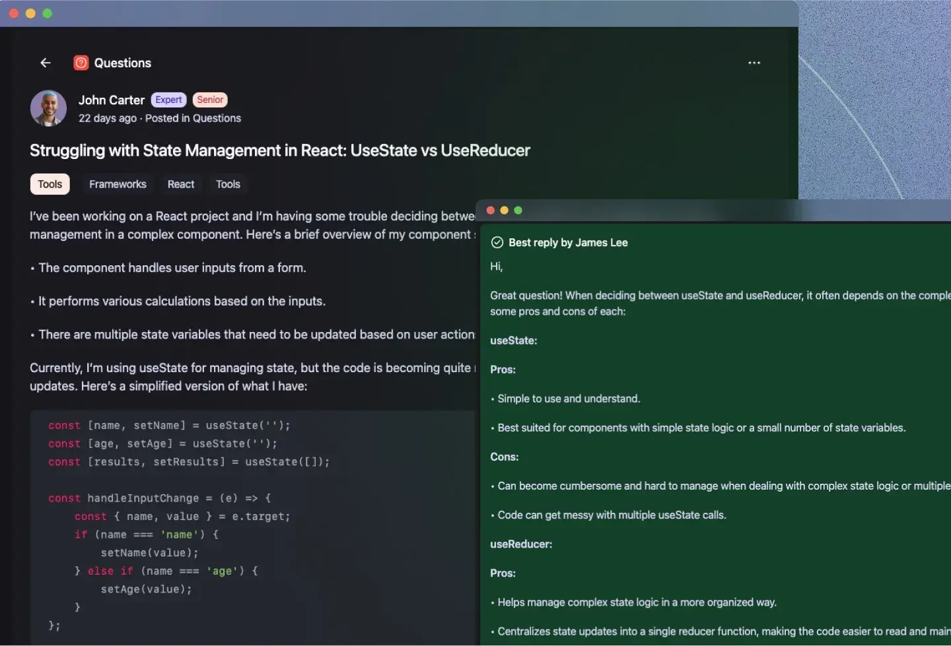Go back using the left arrow icon

coord(46,63)
